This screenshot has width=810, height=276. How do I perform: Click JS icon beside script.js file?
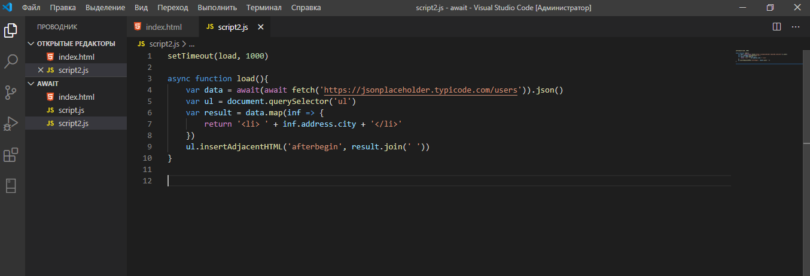click(50, 110)
